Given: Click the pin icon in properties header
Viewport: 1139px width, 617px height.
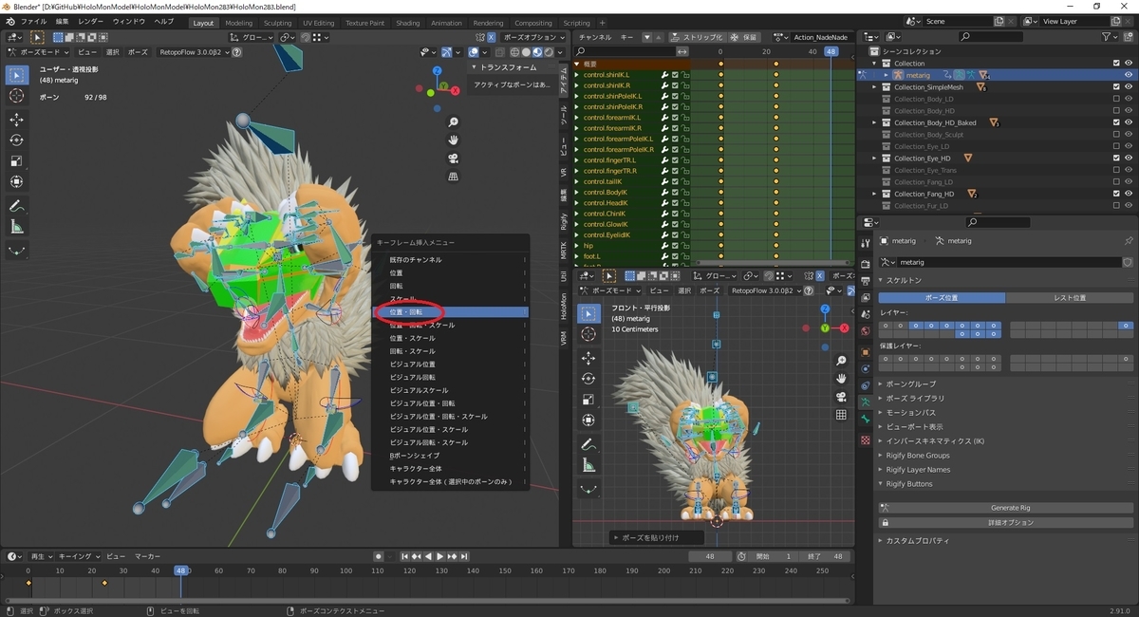Looking at the screenshot, I should (1129, 241).
